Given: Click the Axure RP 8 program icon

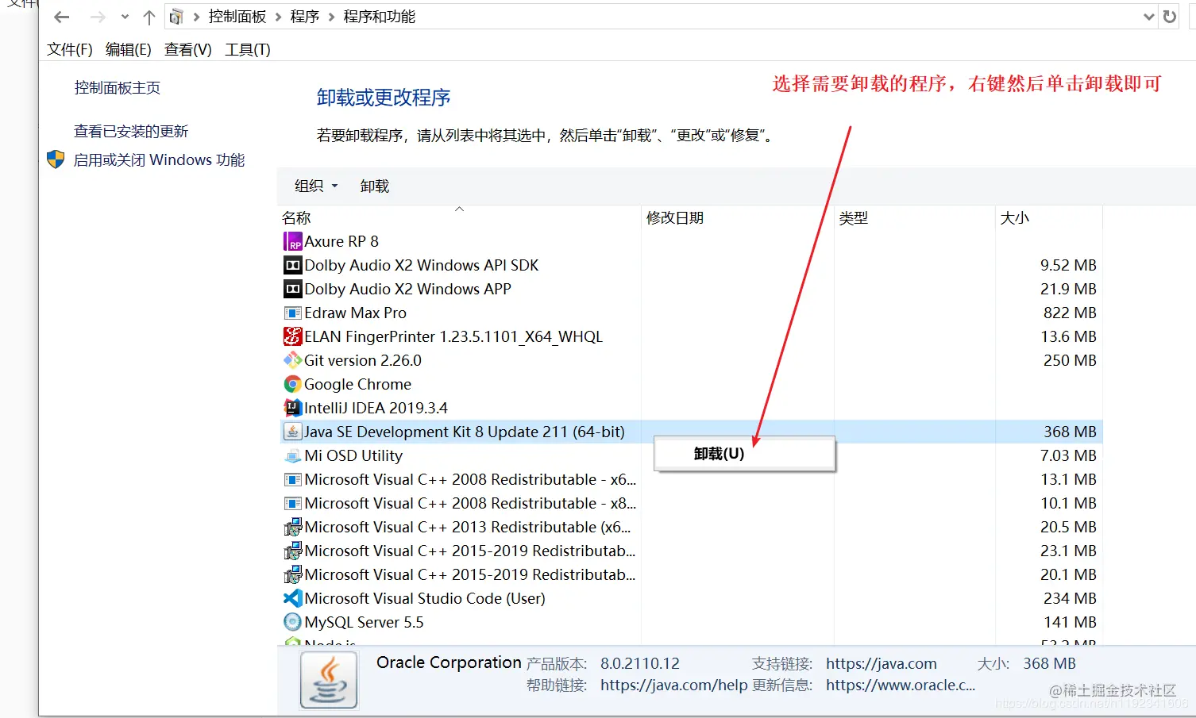Looking at the screenshot, I should pyautogui.click(x=293, y=241).
